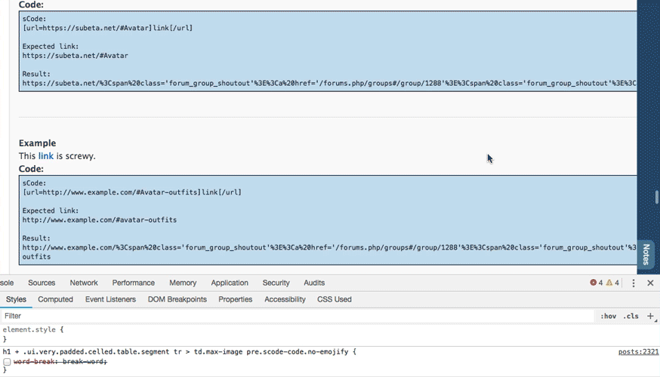The width and height of the screenshot is (660, 377).
Task: Open DevTools three-dot customize menu
Action: [634, 284]
